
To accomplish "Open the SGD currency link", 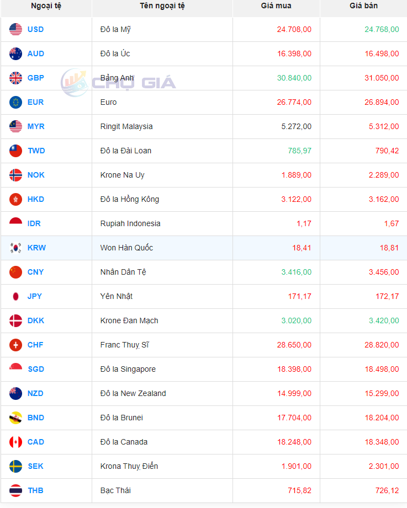I will click(x=36, y=369).
